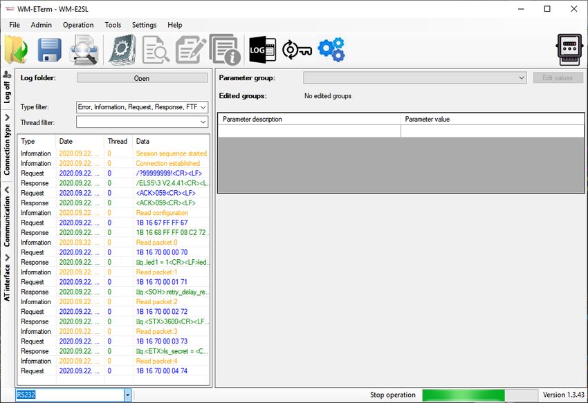Open the Admin menu
The height and width of the screenshot is (403, 588).
click(42, 25)
